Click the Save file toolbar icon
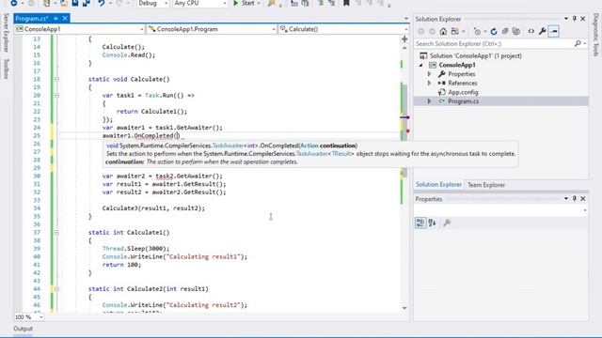Screen dimensions: 602x338 click(x=75, y=3)
